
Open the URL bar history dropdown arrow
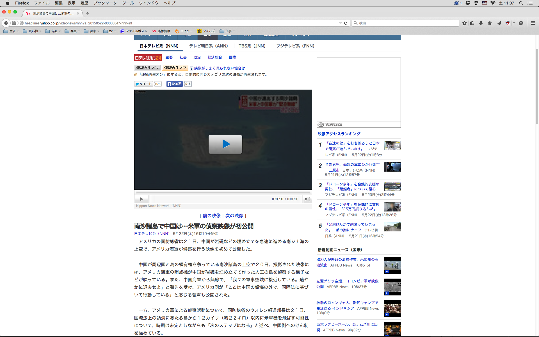[340, 23]
